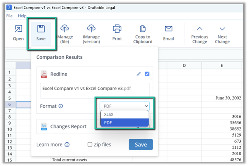This screenshot has height=166, width=248.
Task: Show Format info tooltip icon
Action: (x=61, y=106)
